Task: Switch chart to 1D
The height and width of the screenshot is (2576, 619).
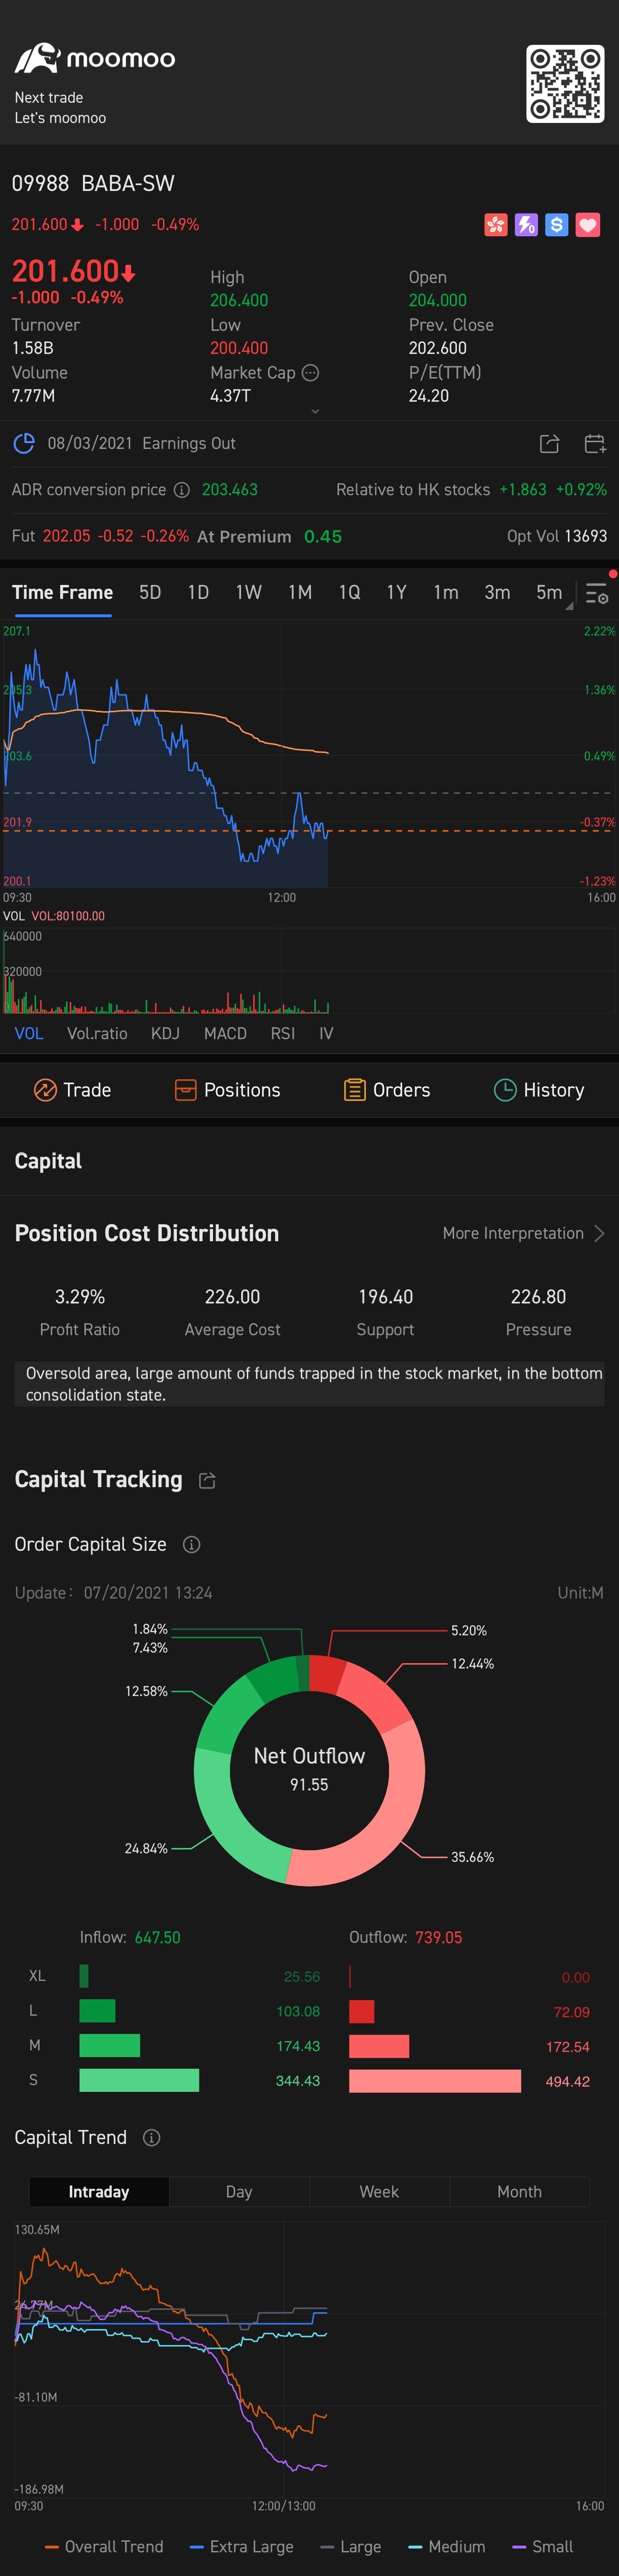Action: (198, 592)
